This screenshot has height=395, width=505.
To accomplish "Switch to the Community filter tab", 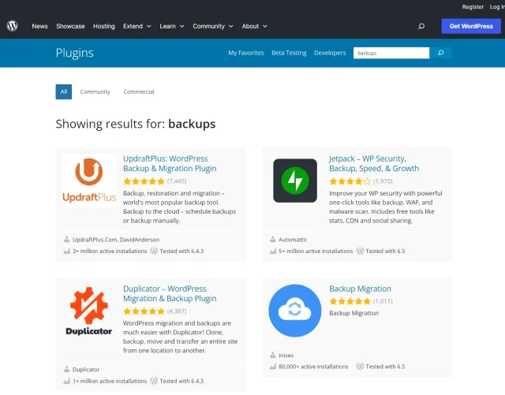I will pos(95,92).
